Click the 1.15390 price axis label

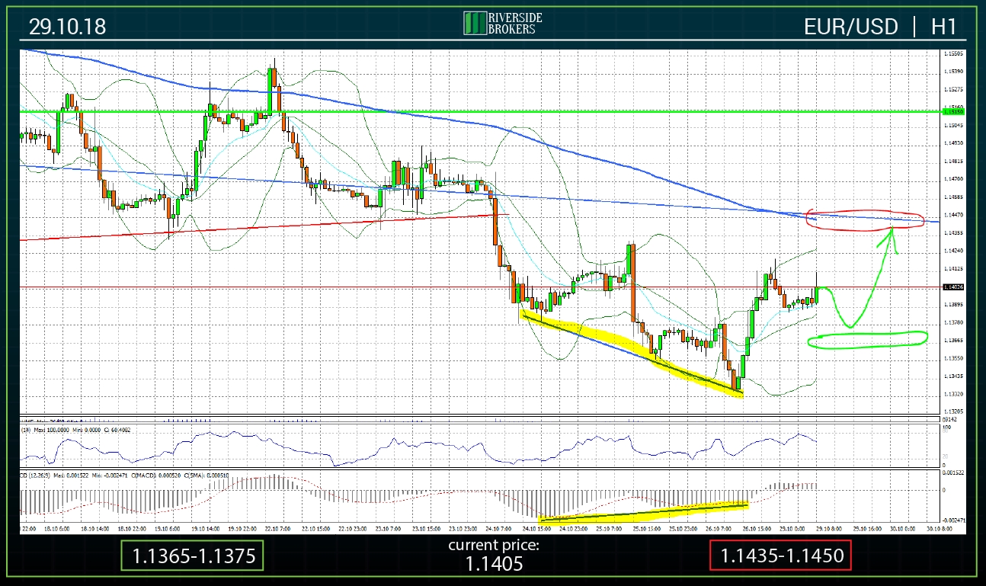coord(953,72)
